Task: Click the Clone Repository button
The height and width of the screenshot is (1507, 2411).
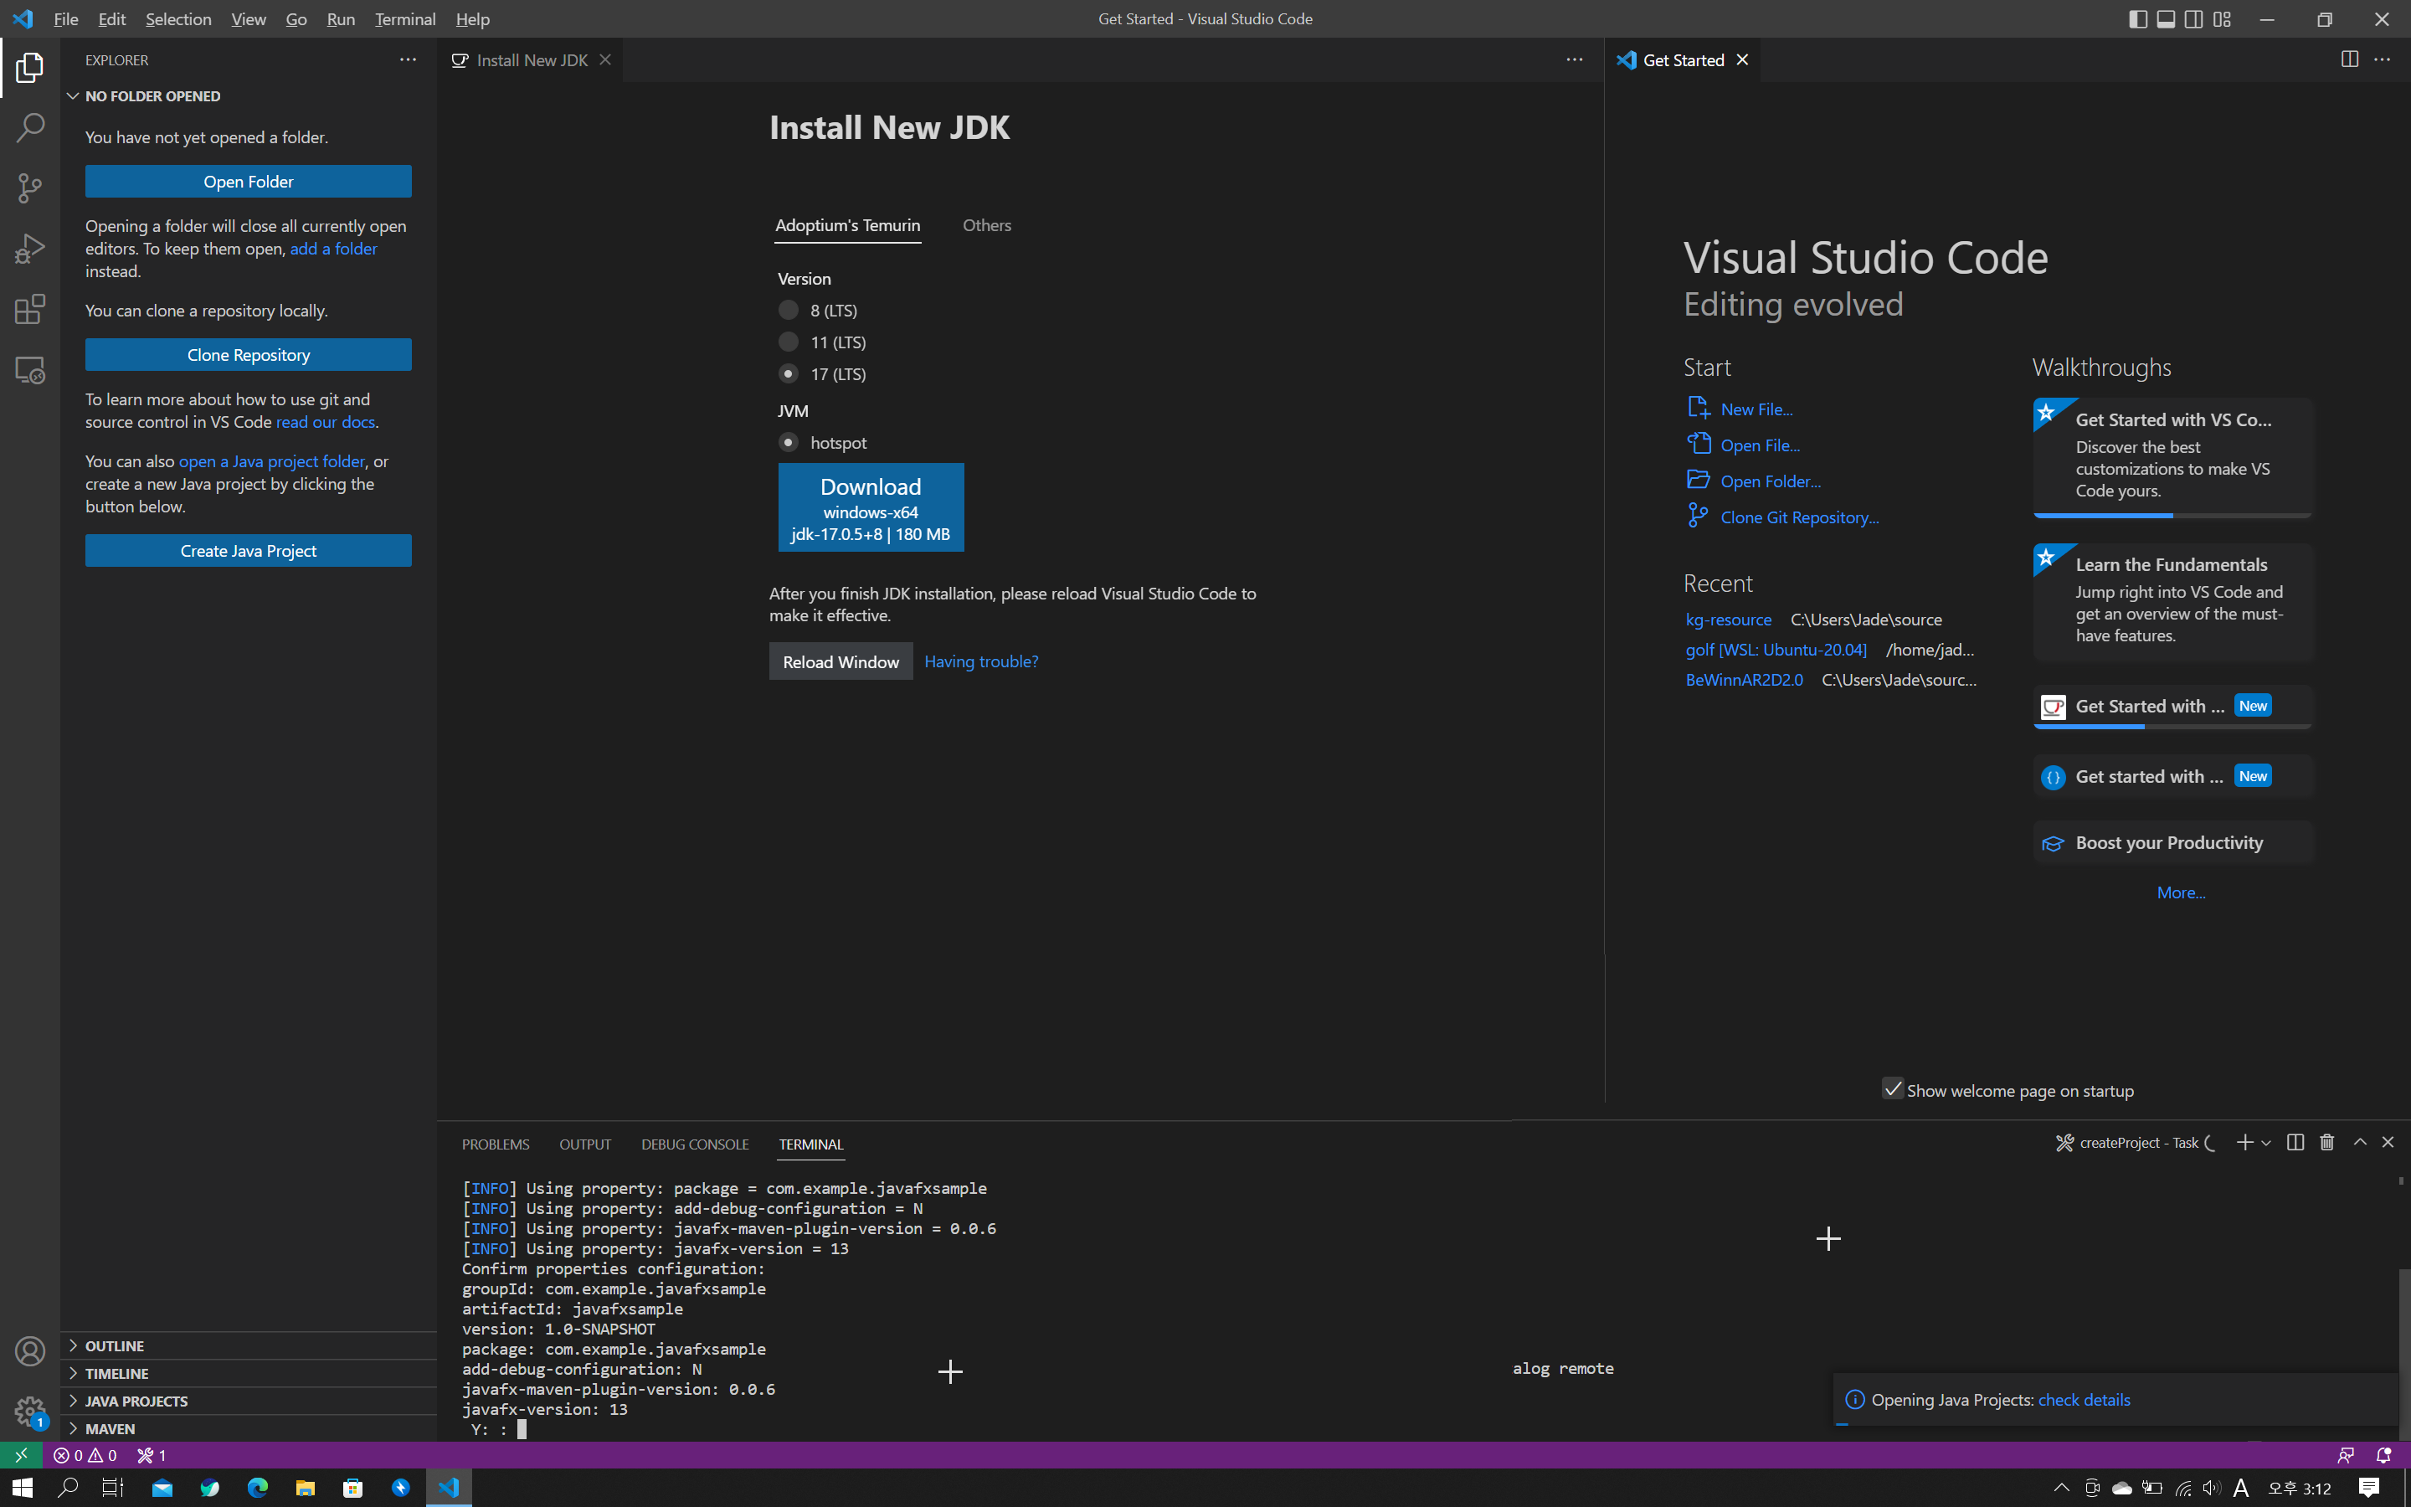Action: (248, 355)
